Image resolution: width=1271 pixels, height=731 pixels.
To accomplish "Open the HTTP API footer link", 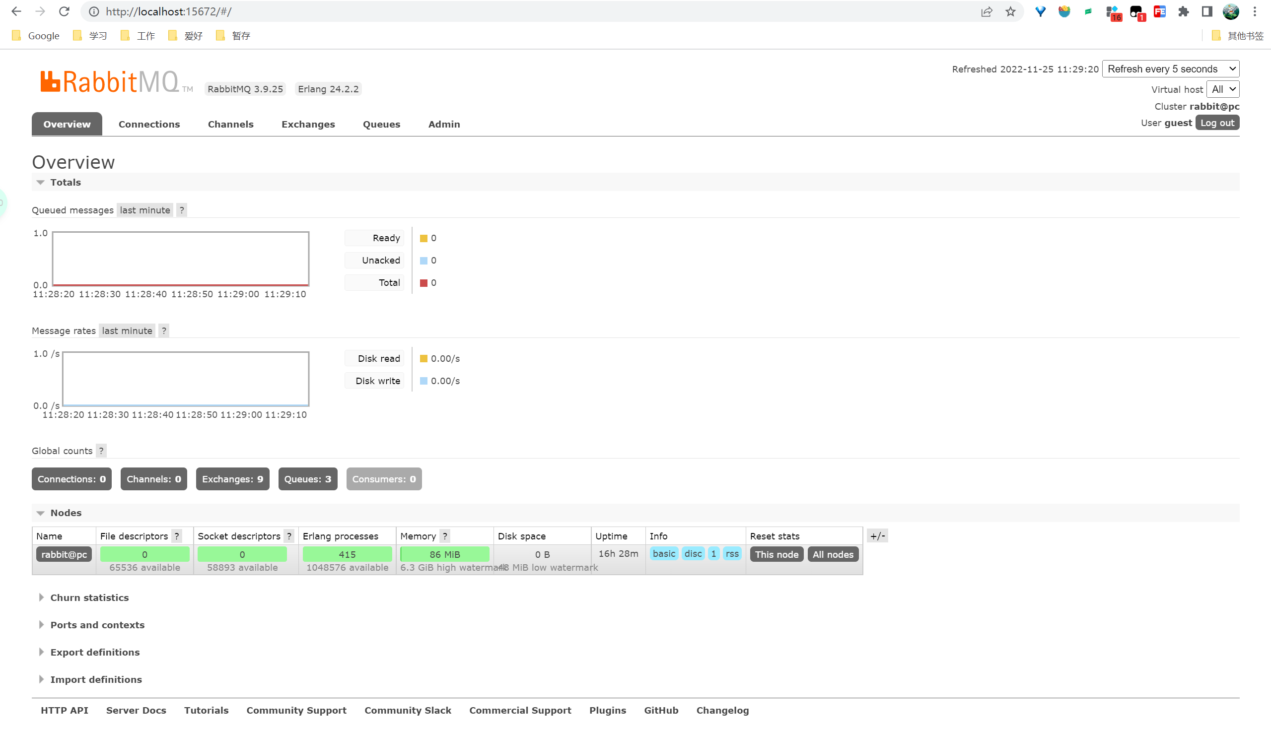I will (x=64, y=710).
